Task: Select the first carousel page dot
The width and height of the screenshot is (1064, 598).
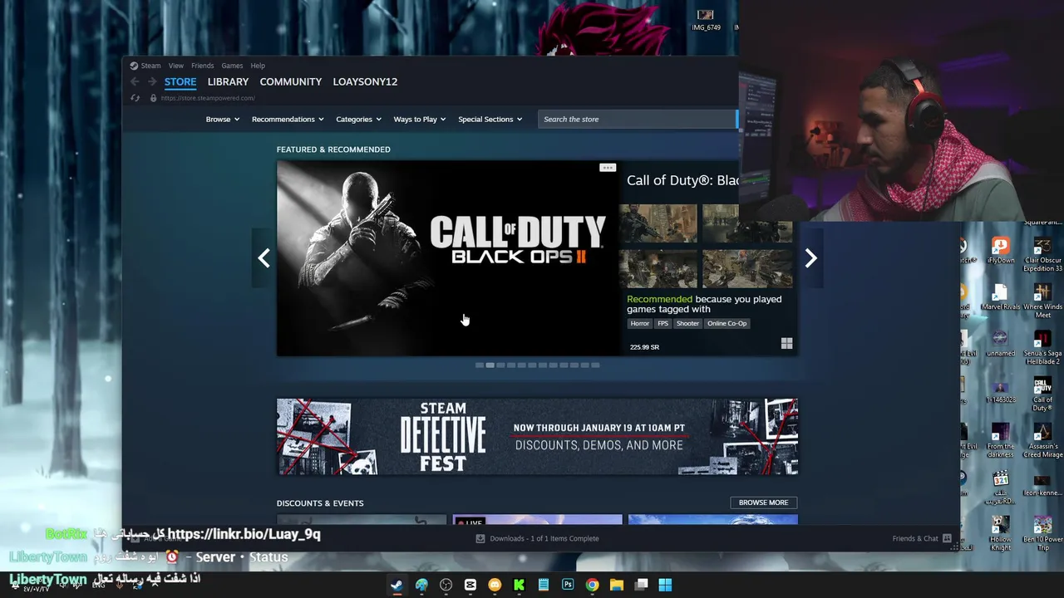Action: pos(479,365)
